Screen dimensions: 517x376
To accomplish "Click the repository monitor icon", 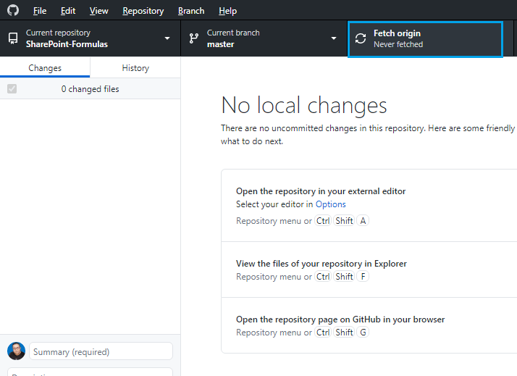I will tap(13, 38).
